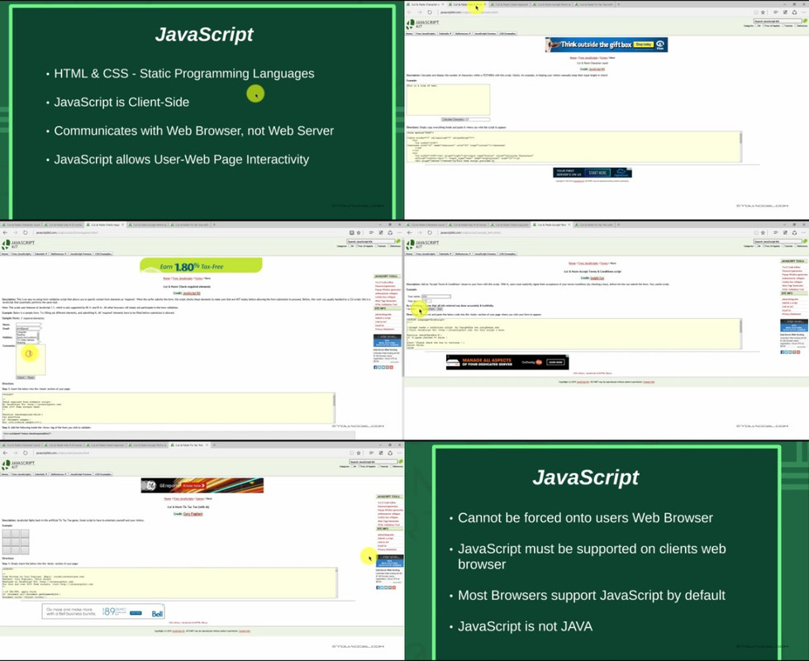
Task: Click favorites star in Accept Terms browser window
Action: tap(763, 233)
